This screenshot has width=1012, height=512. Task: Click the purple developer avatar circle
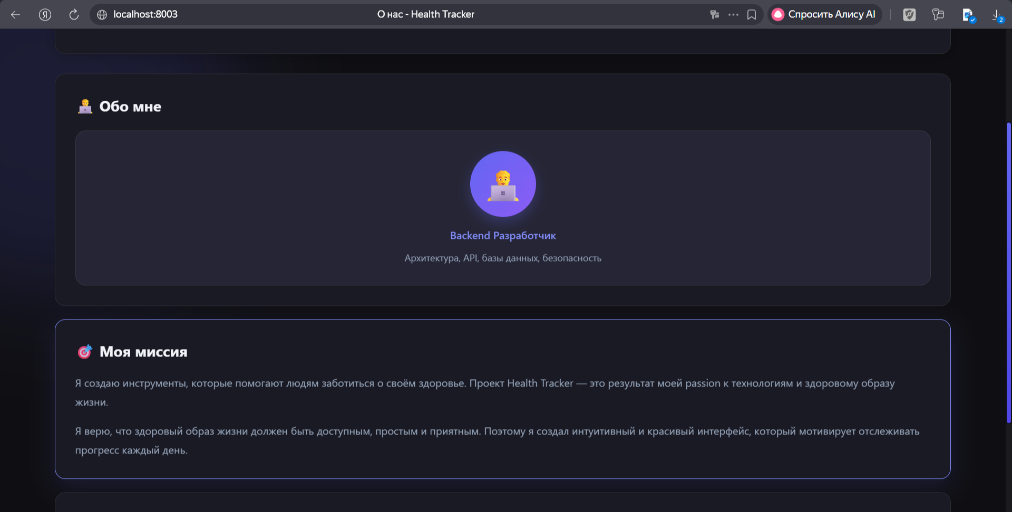click(503, 184)
